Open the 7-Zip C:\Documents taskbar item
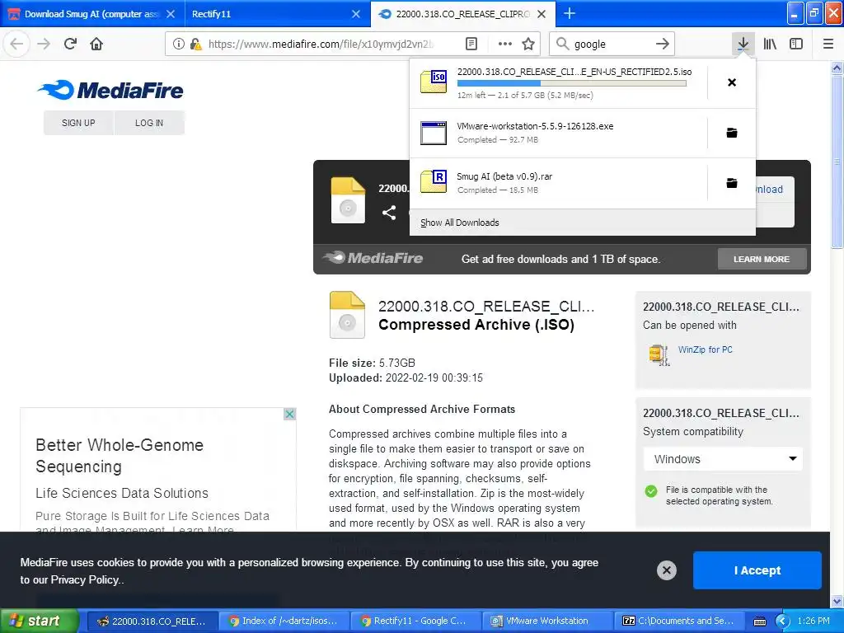 [x=680, y=621]
